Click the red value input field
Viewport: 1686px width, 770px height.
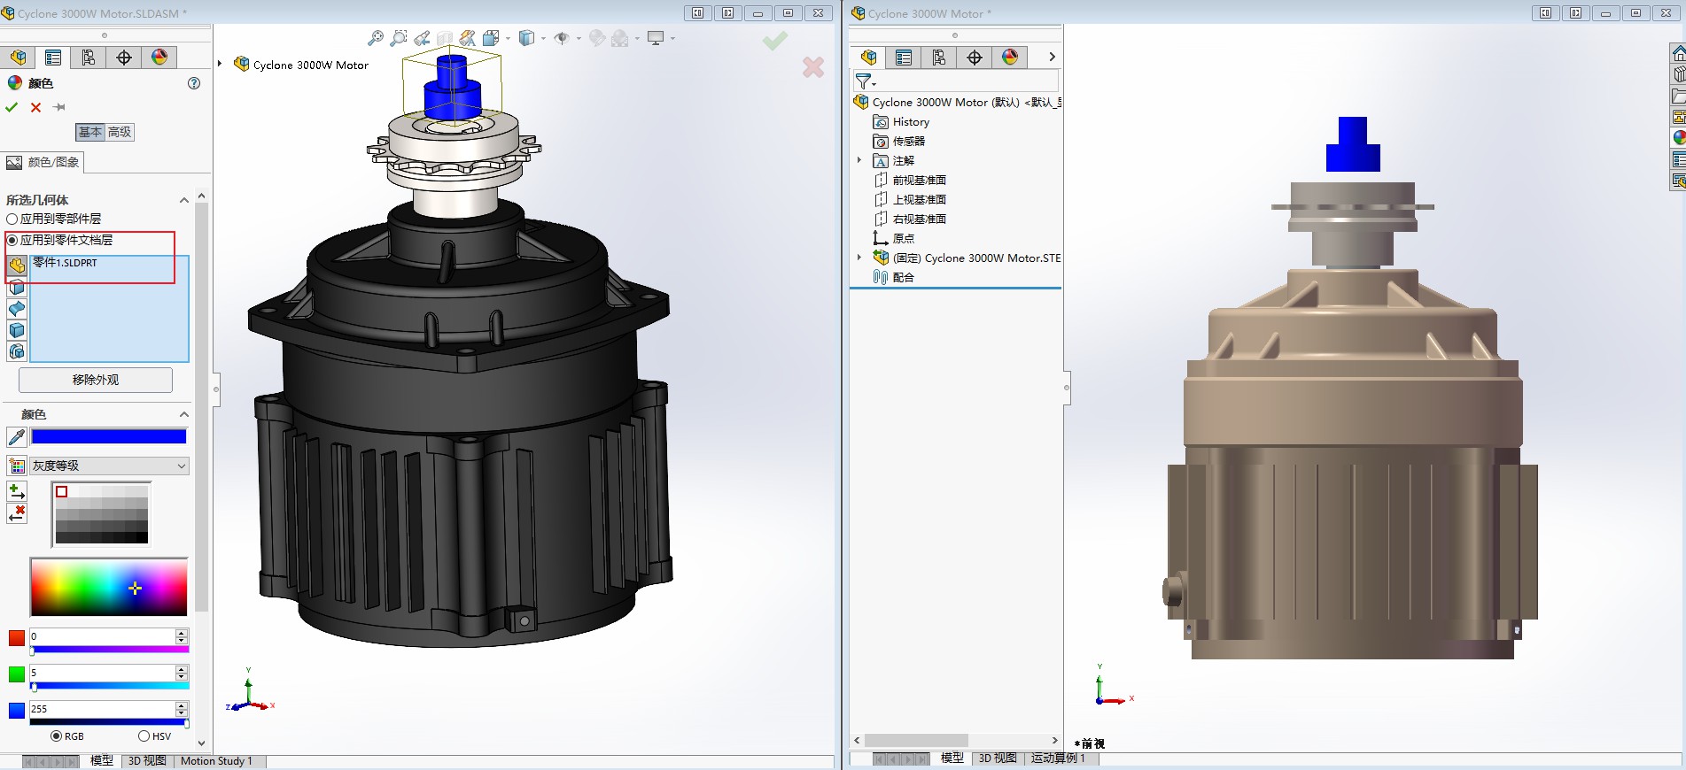pyautogui.click(x=102, y=636)
